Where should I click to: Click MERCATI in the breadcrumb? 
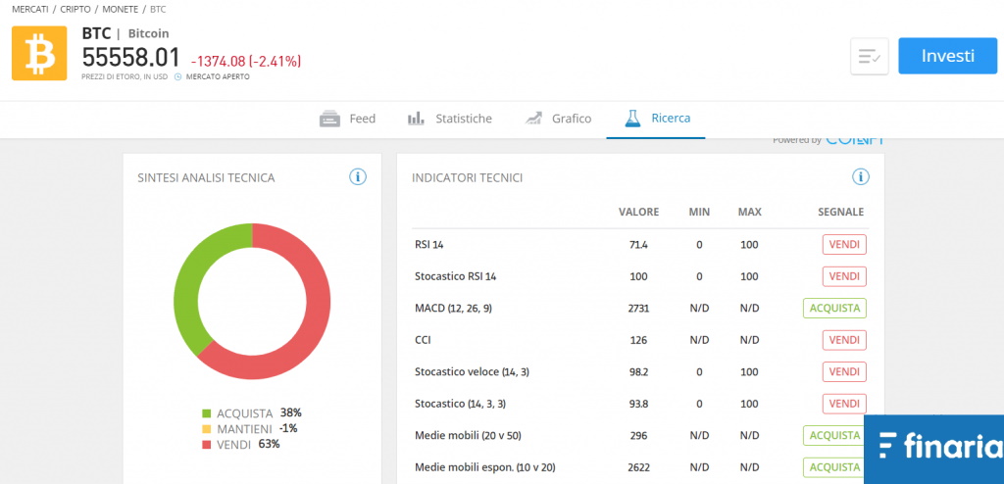[x=31, y=9]
